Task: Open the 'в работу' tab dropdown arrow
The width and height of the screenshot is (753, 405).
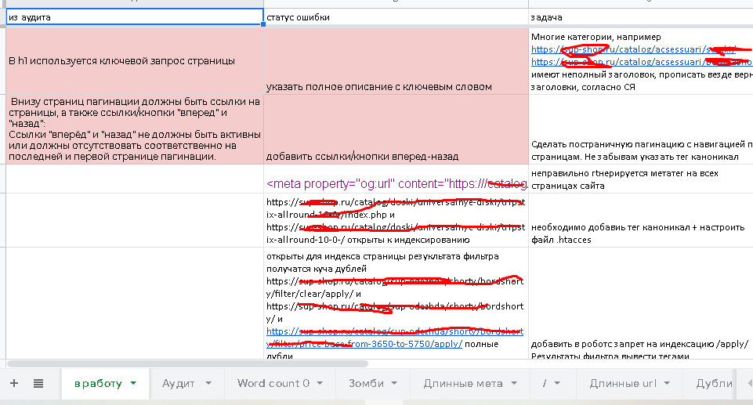Action: [134, 384]
